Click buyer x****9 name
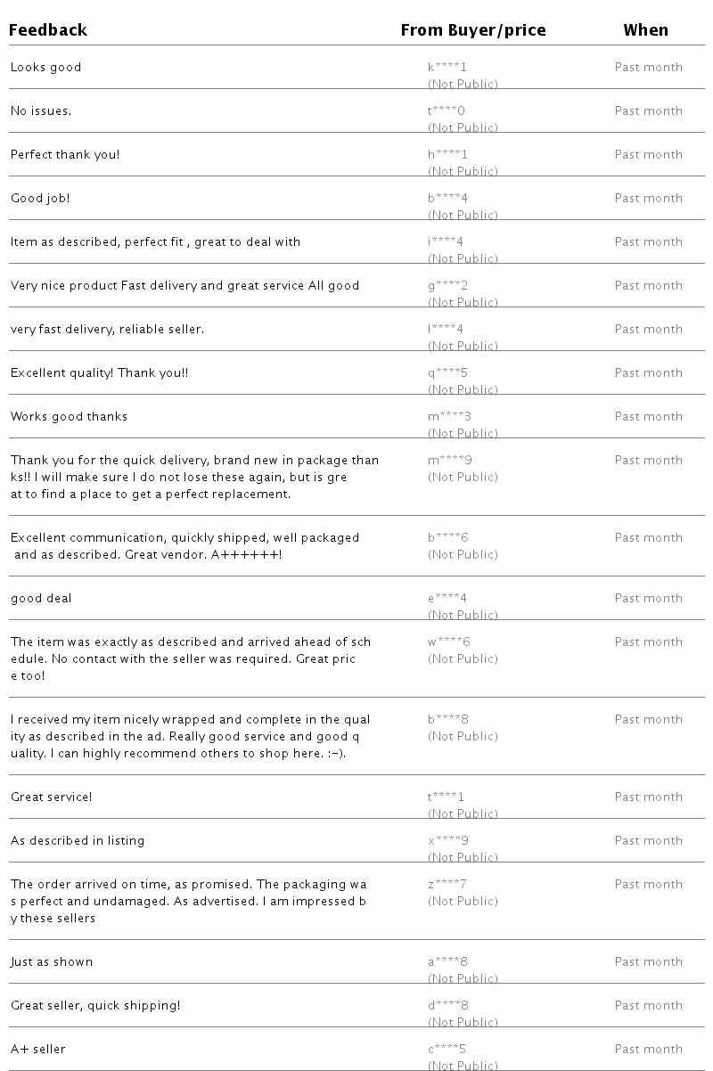 pos(447,841)
